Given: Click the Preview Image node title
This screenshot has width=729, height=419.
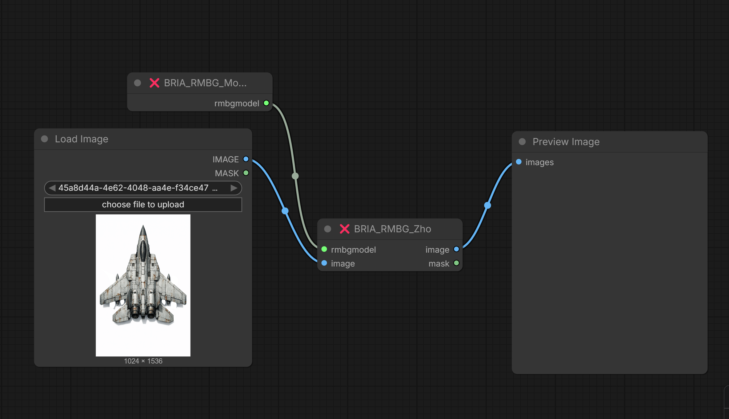Looking at the screenshot, I should tap(566, 142).
